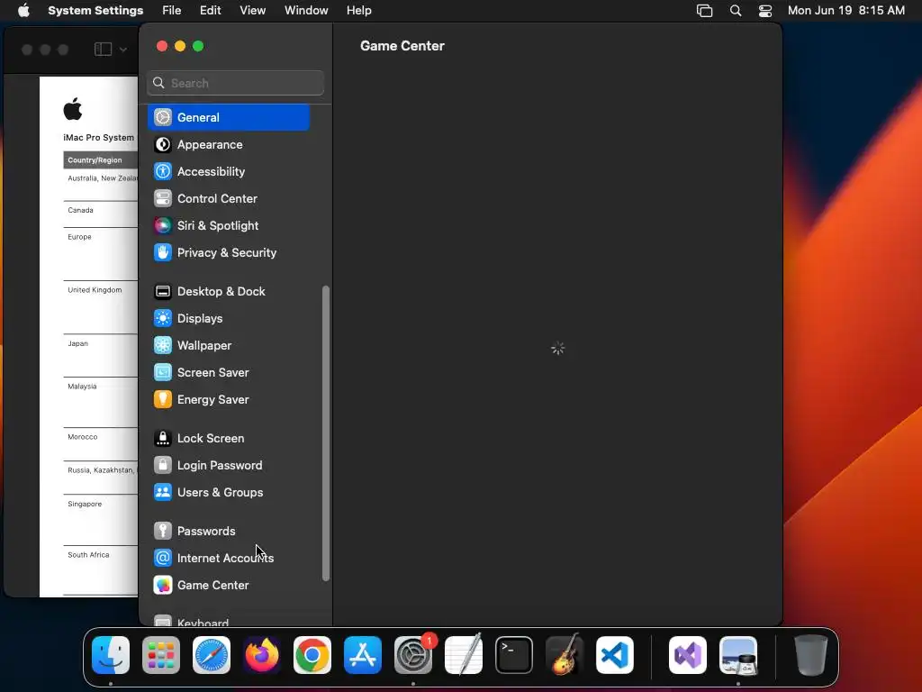Image resolution: width=922 pixels, height=692 pixels.
Task: Click the Search field in System Settings
Action: click(x=235, y=83)
